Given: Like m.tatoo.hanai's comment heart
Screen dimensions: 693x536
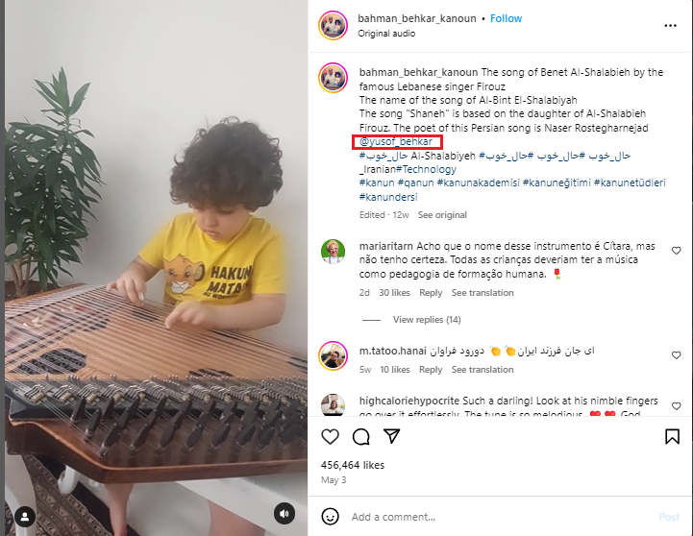Looking at the screenshot, I should coord(677,355).
